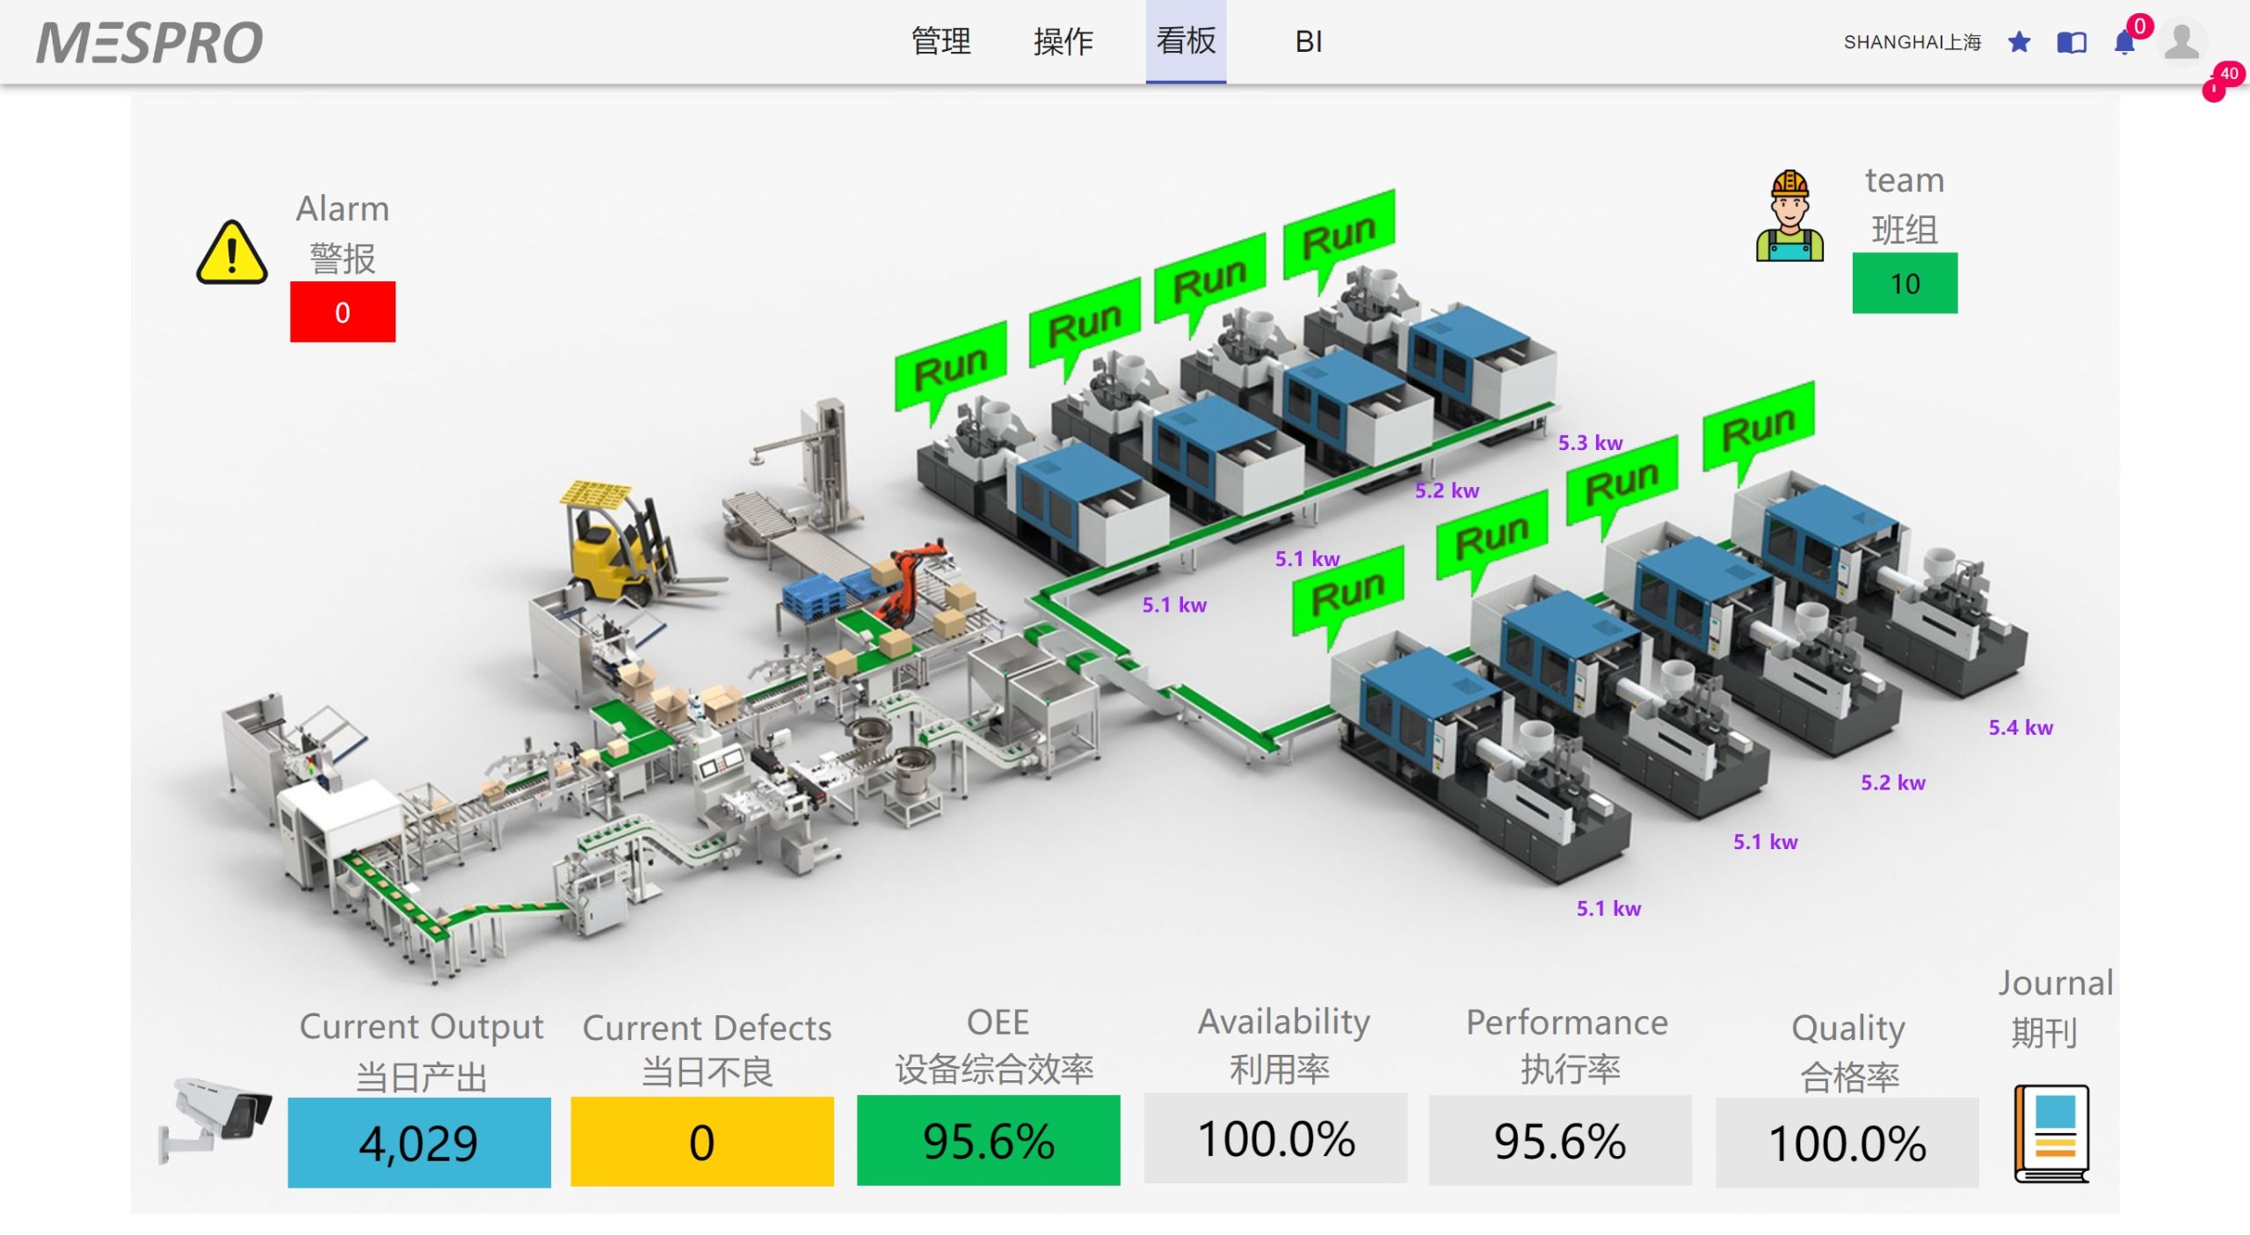Image resolution: width=2250 pixels, height=1235 pixels.
Task: Open the BI menu item
Action: pos(1308,41)
